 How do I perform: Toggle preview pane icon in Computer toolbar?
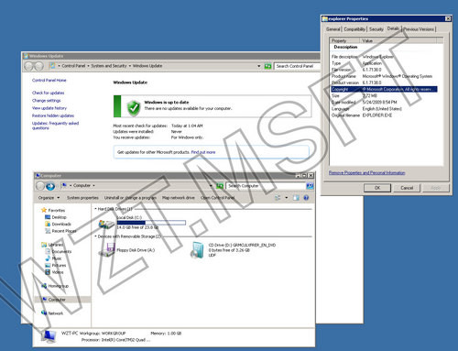click(296, 198)
